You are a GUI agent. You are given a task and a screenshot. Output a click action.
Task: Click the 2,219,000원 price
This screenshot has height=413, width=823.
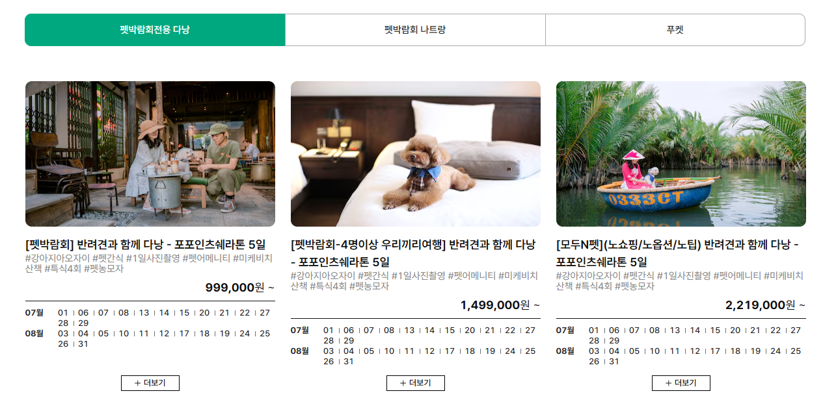761,305
